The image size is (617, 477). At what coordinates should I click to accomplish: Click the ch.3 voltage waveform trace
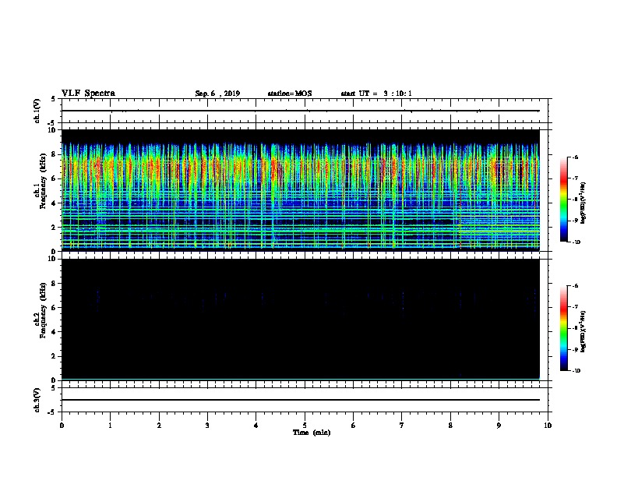click(x=301, y=400)
